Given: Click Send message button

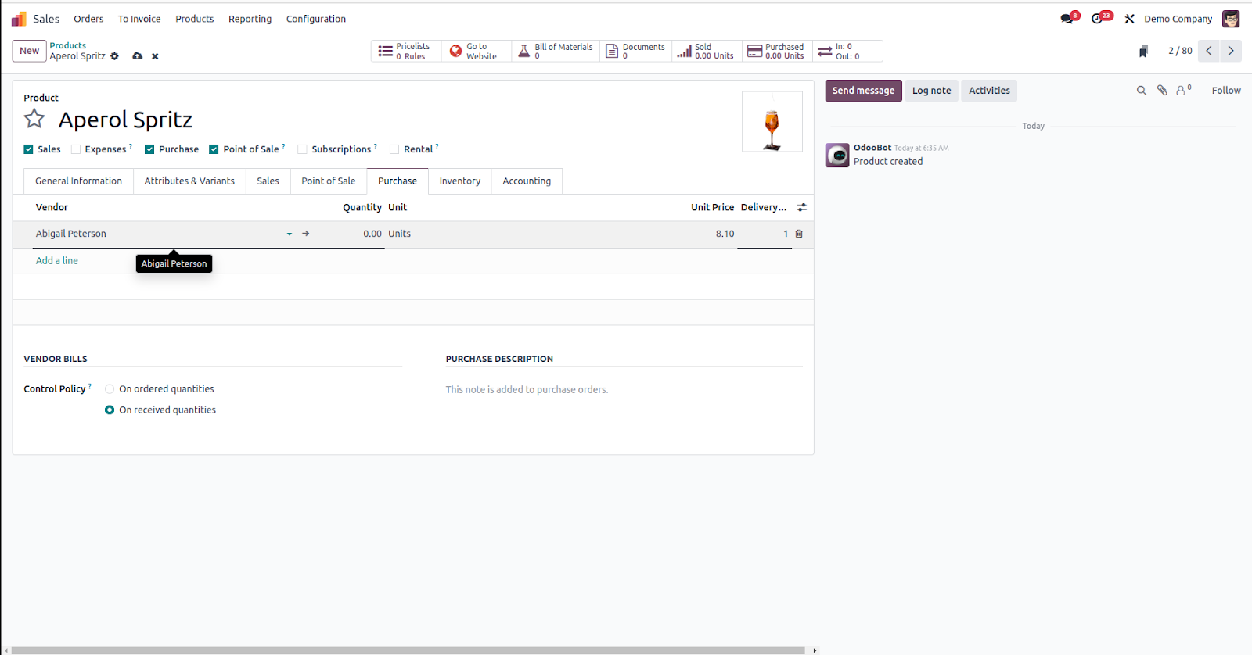Looking at the screenshot, I should coord(863,91).
